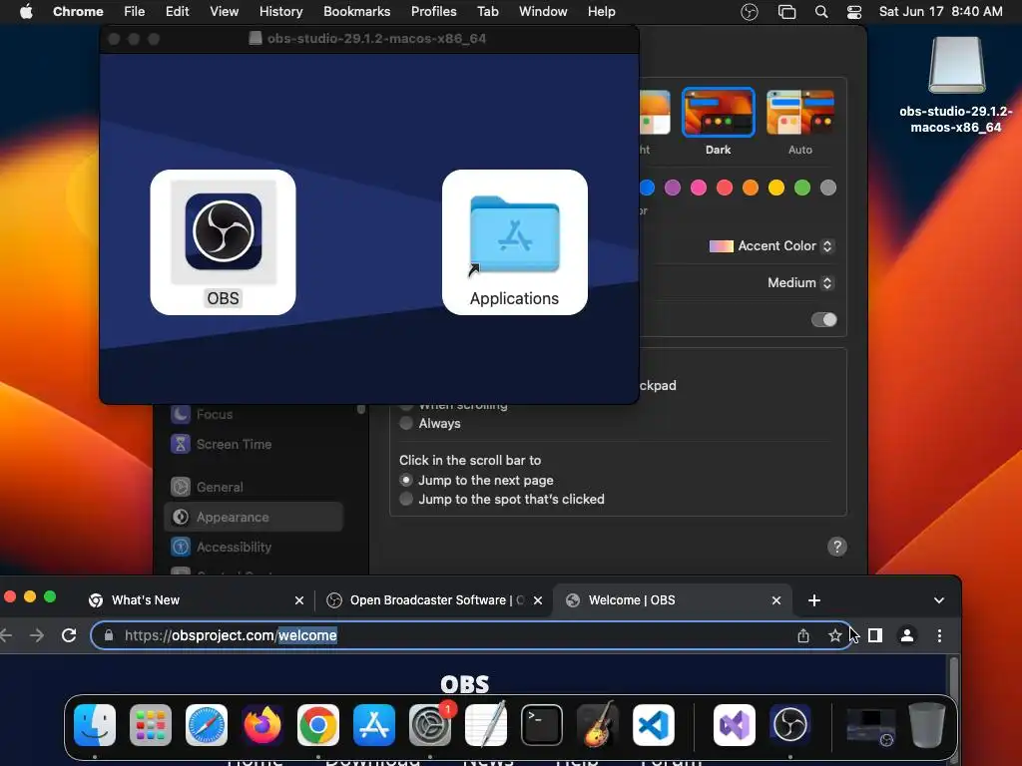Screen dimensions: 1022x766
Task: Open TextEdit from the Dock
Action: pos(486,725)
